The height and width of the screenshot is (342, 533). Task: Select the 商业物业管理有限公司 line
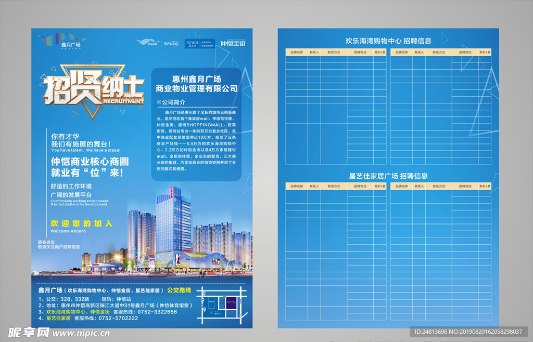click(x=196, y=88)
